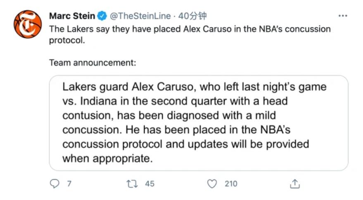Open the @TheSteinLine handle link
This screenshot has width=363, height=200.
[x=140, y=16]
